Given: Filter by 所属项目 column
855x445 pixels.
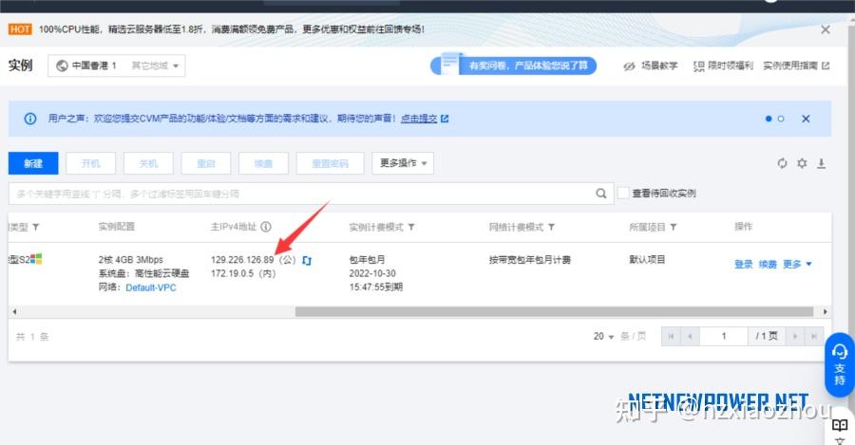Looking at the screenshot, I should point(674,227).
